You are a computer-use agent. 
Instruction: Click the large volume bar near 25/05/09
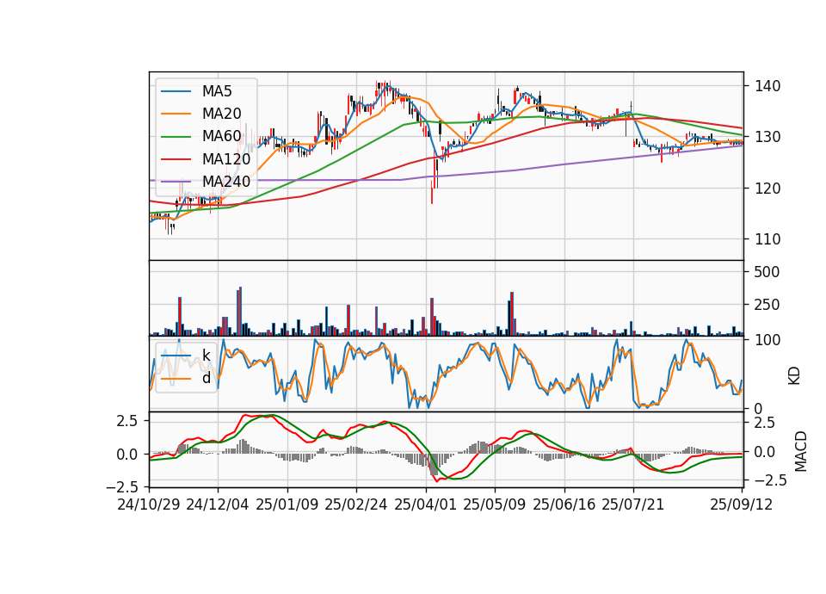pyautogui.click(x=511, y=314)
